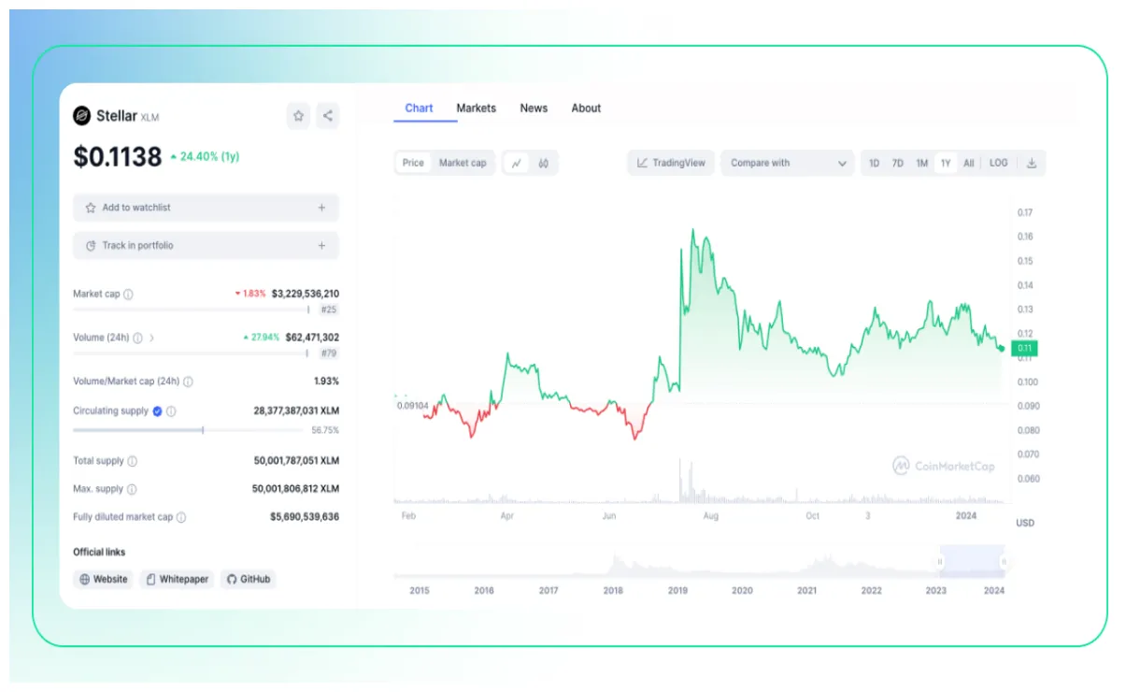Click the star icon near the Stellar name

click(297, 116)
